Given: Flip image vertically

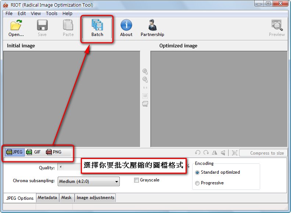Looking at the screenshot, I should point(223,153).
